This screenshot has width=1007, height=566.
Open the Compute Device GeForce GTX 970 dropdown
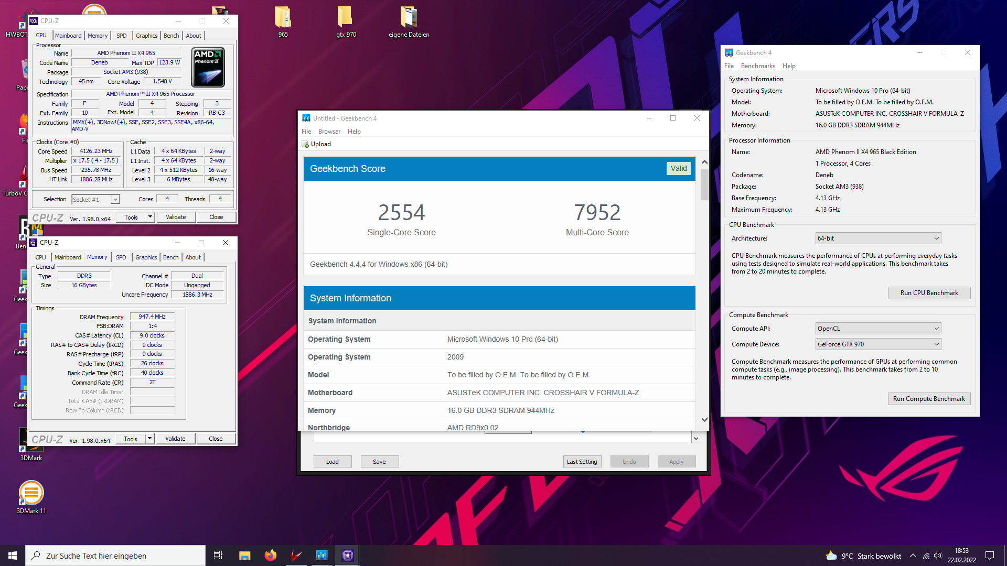(x=878, y=344)
